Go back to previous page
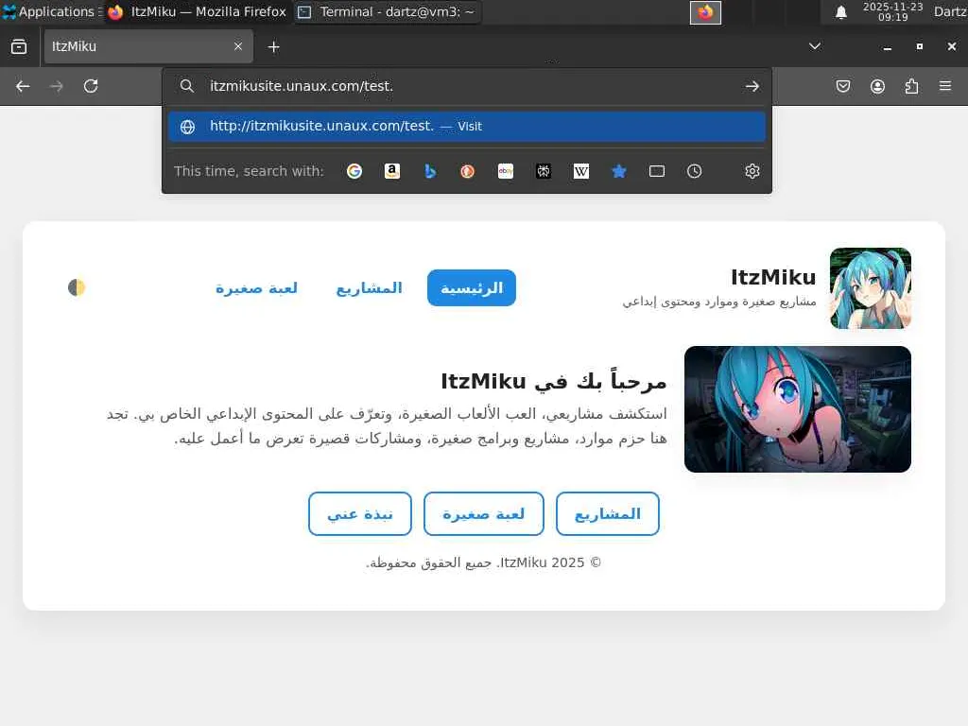This screenshot has height=726, width=968. coord(23,86)
